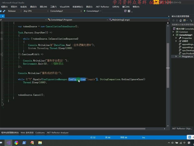Expand the 依赖项 dependencies node
This screenshot has width=194, height=146.
coord(176,41)
